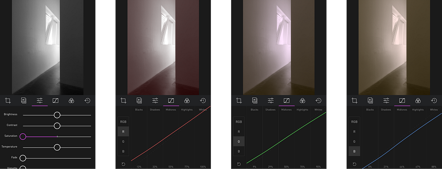442x169 pixels.
Task: Tap curves icon on the green curve screen
Action: (286, 100)
